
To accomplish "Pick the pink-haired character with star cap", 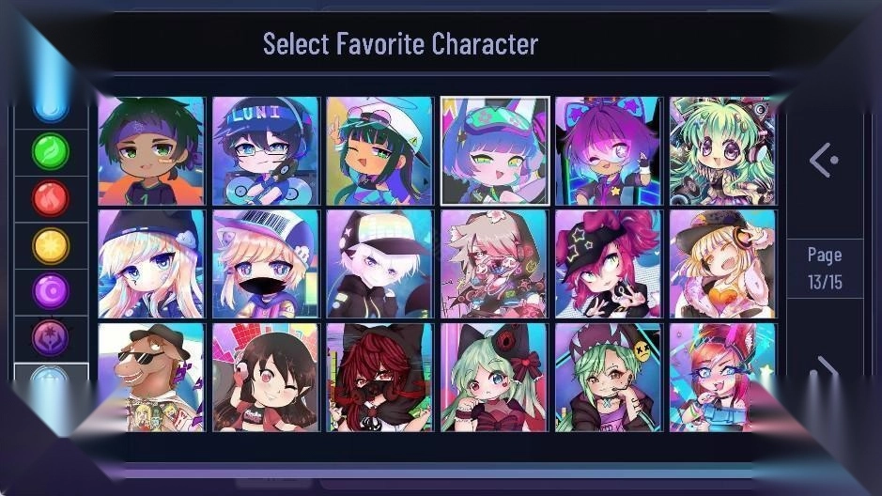I will coord(610,264).
